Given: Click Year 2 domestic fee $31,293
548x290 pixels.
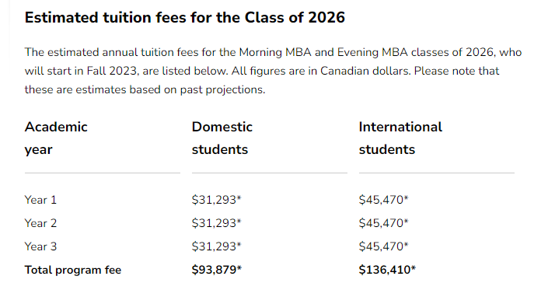Looking at the screenshot, I should pyautogui.click(x=216, y=223).
